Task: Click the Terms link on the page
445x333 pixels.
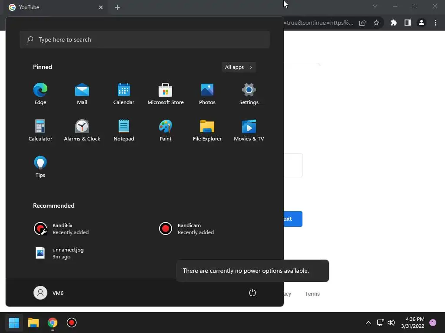Action: pyautogui.click(x=312, y=294)
